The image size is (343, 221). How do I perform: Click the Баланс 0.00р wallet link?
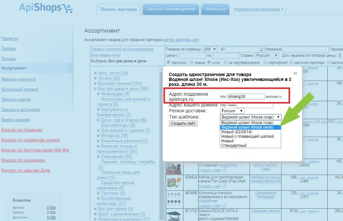[51, 208]
